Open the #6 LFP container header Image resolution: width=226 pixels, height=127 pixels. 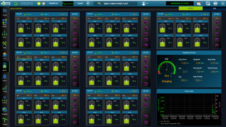(42, 53)
